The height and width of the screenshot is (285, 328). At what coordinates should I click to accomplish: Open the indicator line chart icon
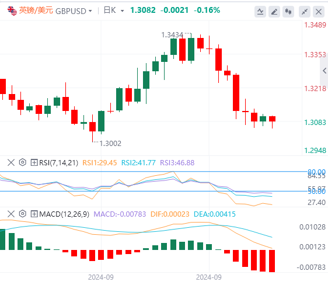point(260,12)
